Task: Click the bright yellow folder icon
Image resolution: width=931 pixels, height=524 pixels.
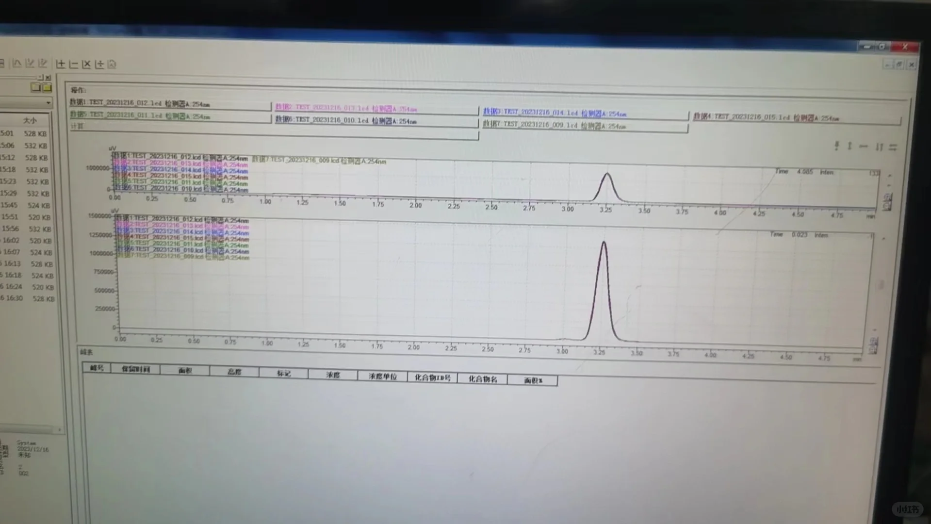Action: click(x=47, y=88)
